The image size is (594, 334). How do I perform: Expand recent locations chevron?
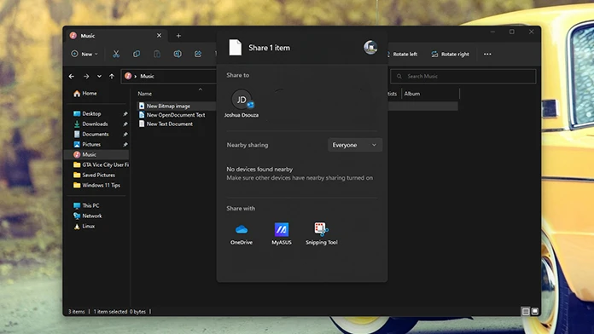99,77
